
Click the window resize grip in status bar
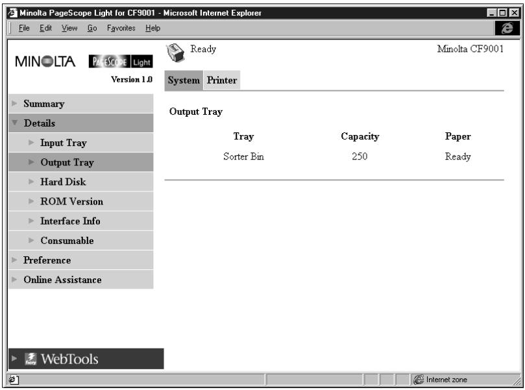click(x=517, y=381)
